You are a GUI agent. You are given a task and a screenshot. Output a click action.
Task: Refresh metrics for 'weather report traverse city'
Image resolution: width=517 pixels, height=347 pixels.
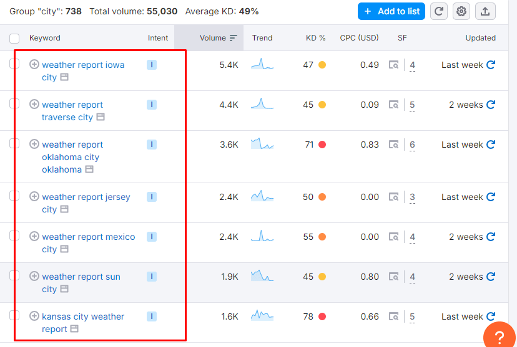tap(491, 105)
